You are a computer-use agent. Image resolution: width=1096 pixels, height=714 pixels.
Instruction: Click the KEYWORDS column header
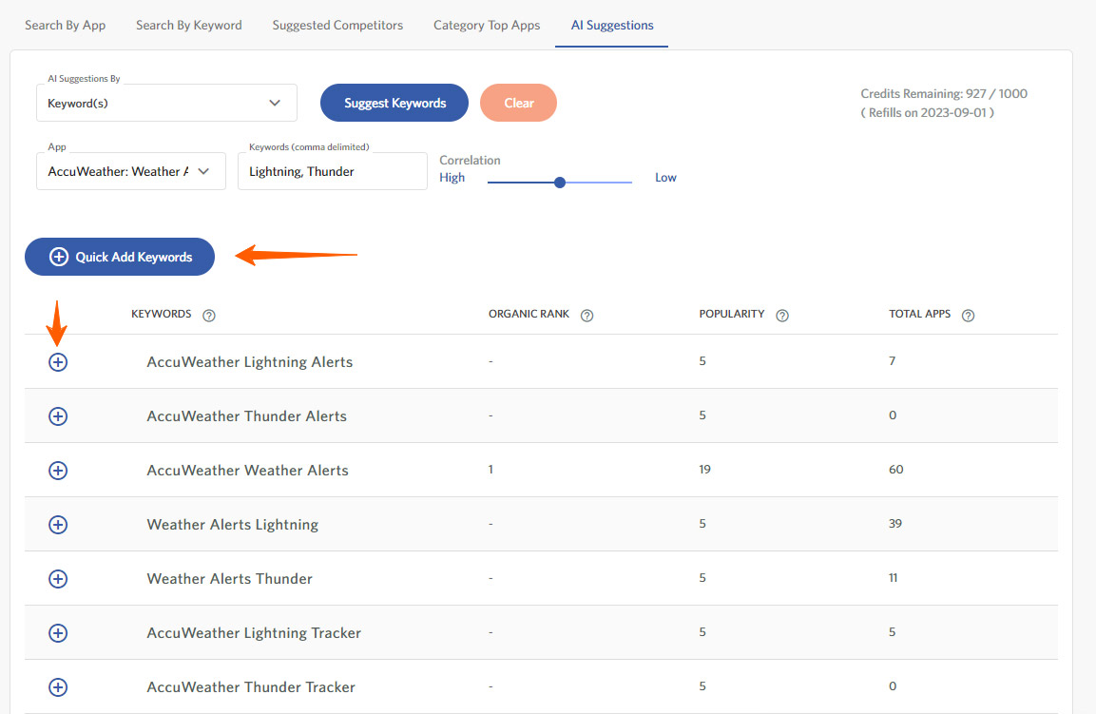coord(162,314)
